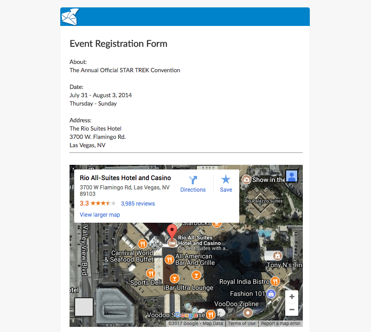Click the camera icon on the map

[x=247, y=180]
